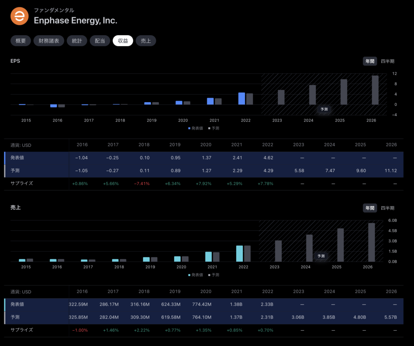414x346 pixels.
Task: Switch to the 財務諸表 tab
Action: pyautogui.click(x=49, y=41)
